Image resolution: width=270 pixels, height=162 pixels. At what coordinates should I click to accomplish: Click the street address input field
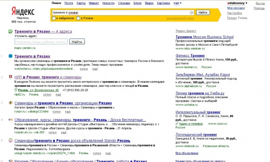click(41, 42)
